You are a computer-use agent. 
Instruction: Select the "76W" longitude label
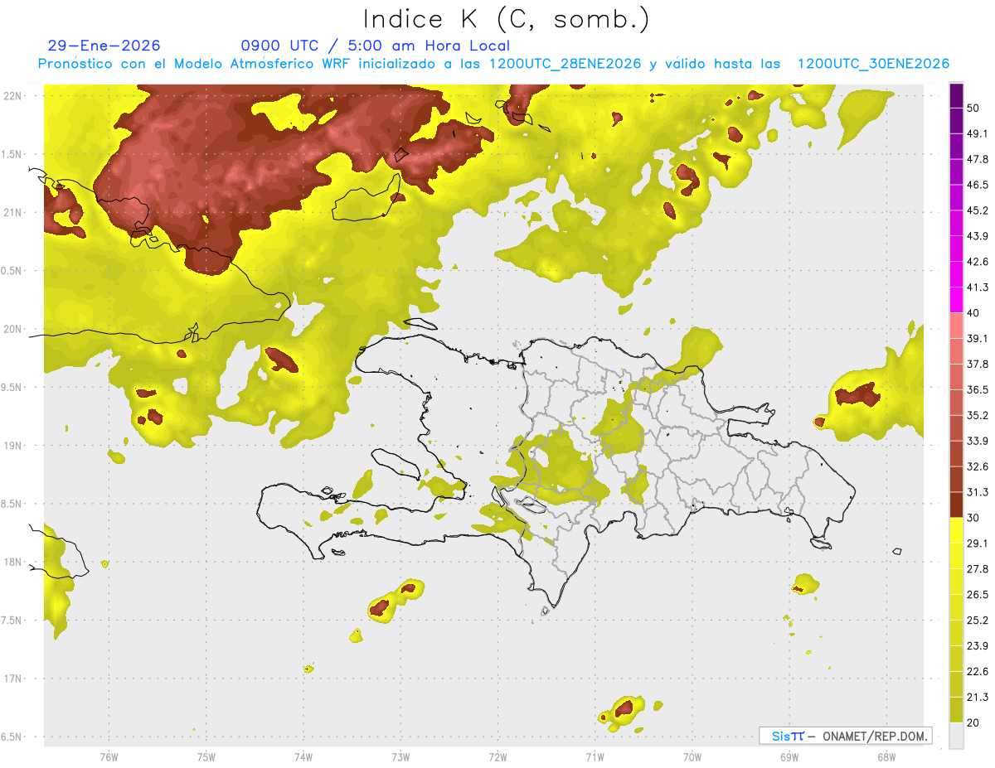coord(109,756)
